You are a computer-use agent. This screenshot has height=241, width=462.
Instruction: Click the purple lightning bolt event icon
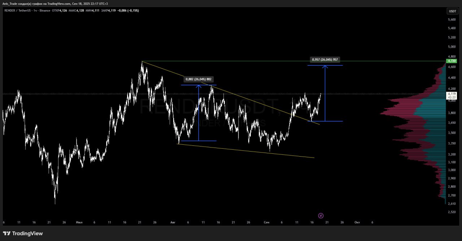click(321, 216)
